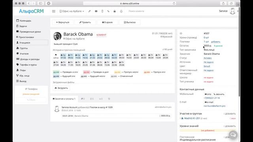253x142 pixels.
Task: Select the Пт 29.06 lesson cell
Action: click(x=121, y=64)
